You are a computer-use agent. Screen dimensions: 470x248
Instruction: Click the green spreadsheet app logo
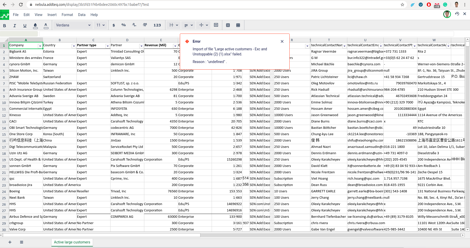pos(5,15)
